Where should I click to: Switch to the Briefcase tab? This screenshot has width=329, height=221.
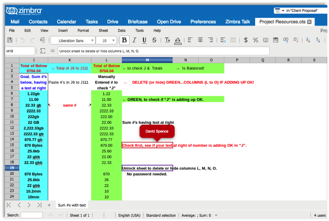138,22
